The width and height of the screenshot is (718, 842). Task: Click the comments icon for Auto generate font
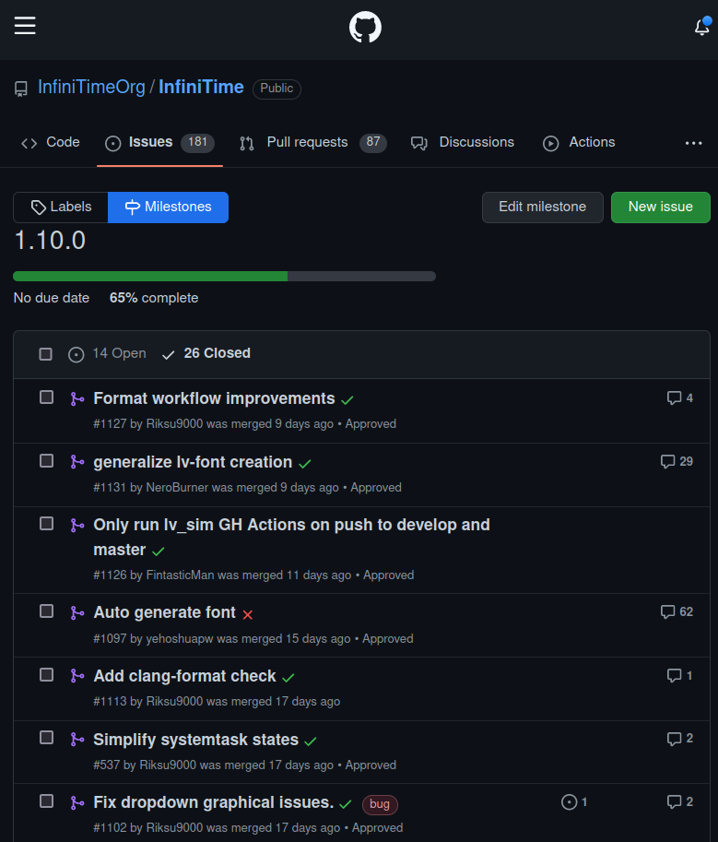(x=668, y=611)
